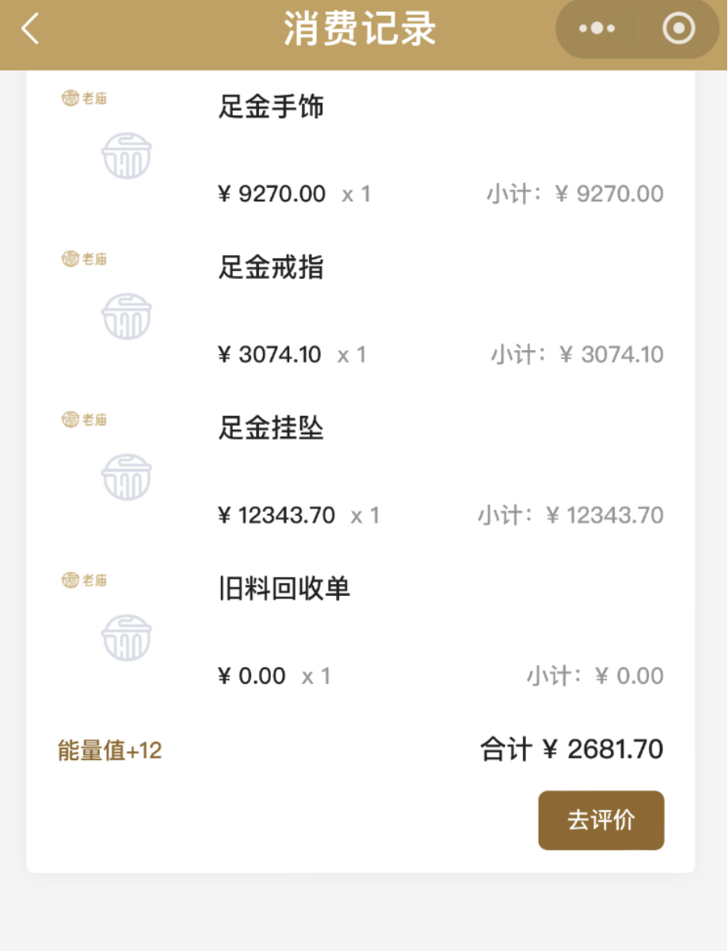Tap the 老庙 logo beside 足金手饰
The image size is (728, 951).
click(x=84, y=98)
